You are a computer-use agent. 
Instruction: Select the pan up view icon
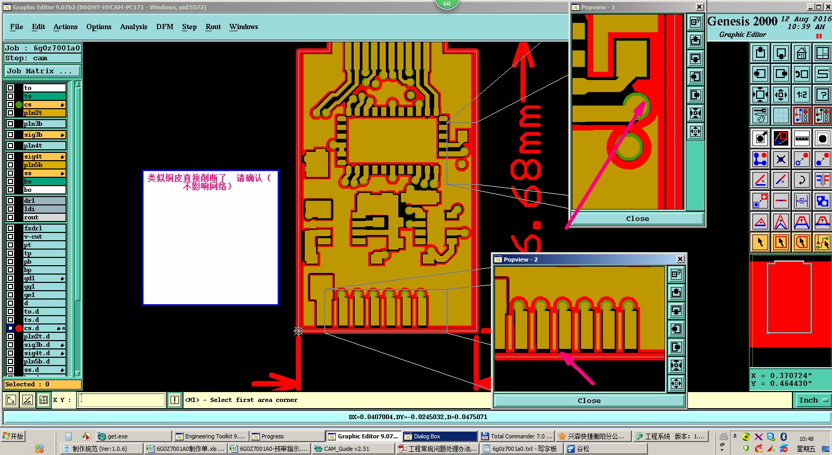tap(760, 53)
